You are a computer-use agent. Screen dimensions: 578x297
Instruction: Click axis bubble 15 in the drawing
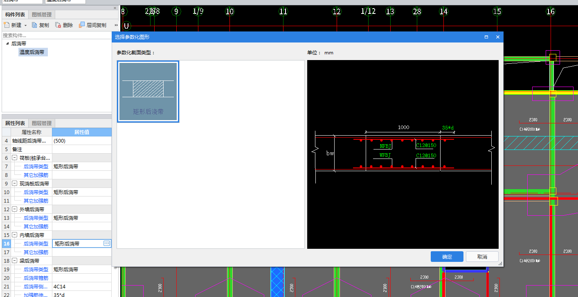point(497,11)
